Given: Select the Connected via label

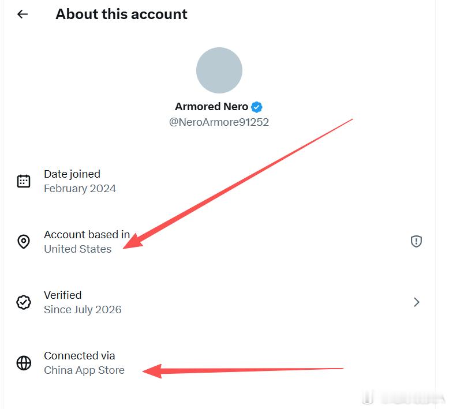Looking at the screenshot, I should (79, 356).
